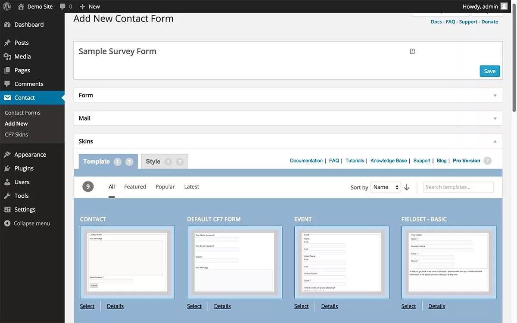This screenshot has height=323, width=517.
Task: Click the New plus icon
Action: coord(83,6)
